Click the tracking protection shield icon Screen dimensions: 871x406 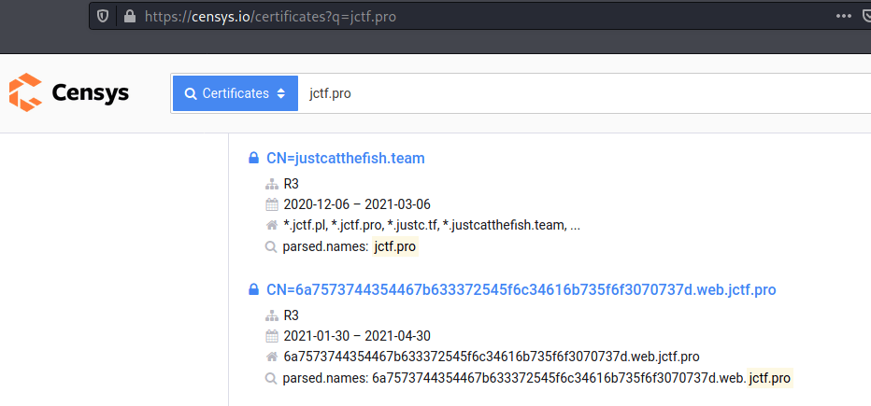103,16
